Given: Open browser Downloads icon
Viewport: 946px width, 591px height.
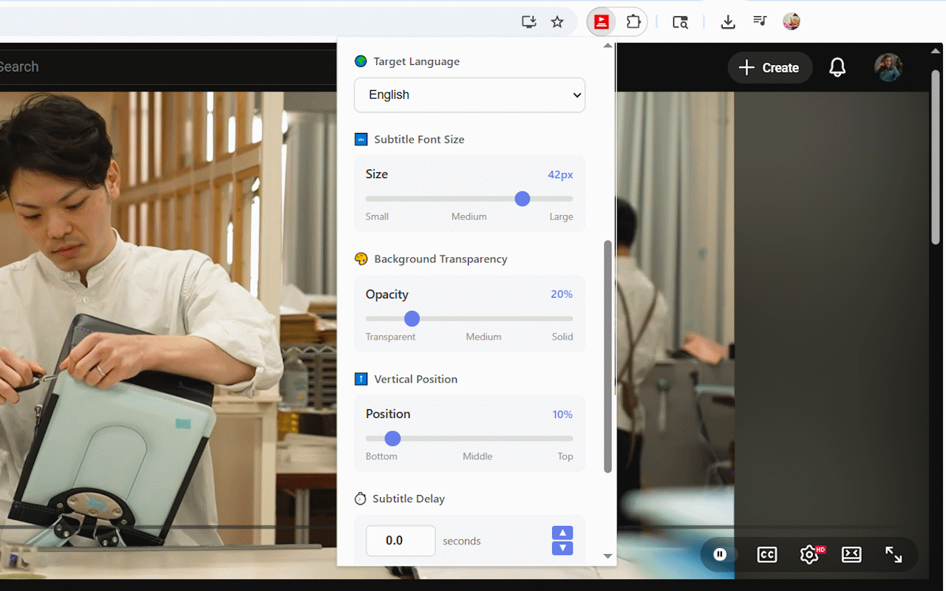Looking at the screenshot, I should (728, 22).
